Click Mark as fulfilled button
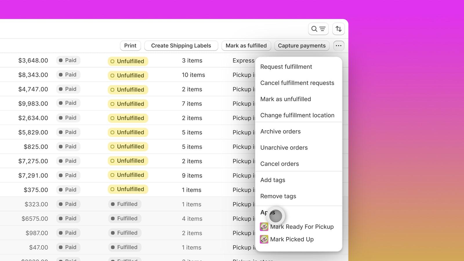Image resolution: width=464 pixels, height=261 pixels. pos(246,46)
